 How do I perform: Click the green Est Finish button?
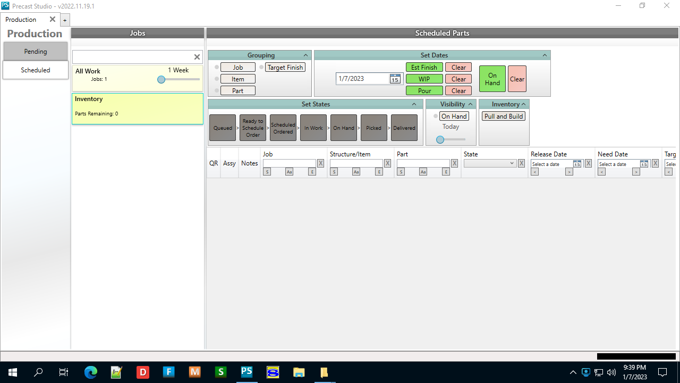424,68
